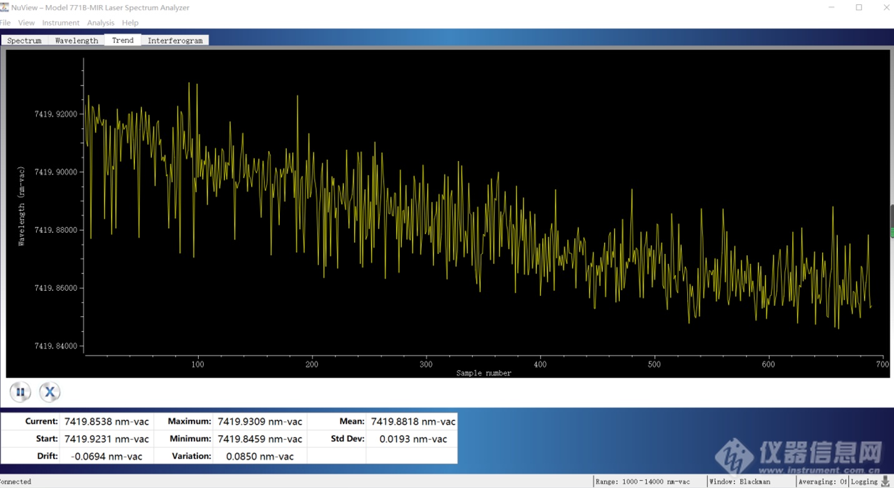Click the 7419.92000 y-axis tick label
The width and height of the screenshot is (894, 488).
[x=56, y=114]
